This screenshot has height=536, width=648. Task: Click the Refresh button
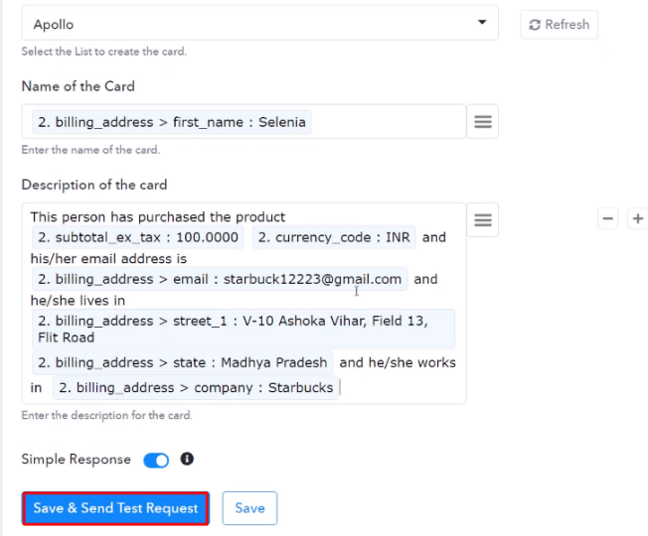(559, 25)
